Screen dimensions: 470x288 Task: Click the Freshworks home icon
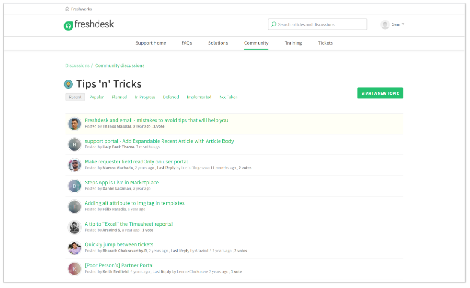[67, 8]
